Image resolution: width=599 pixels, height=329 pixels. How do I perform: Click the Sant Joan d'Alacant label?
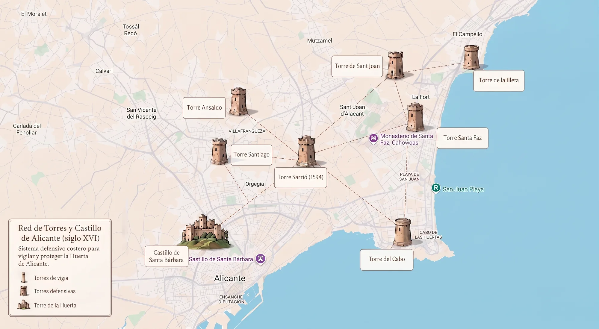(x=352, y=110)
